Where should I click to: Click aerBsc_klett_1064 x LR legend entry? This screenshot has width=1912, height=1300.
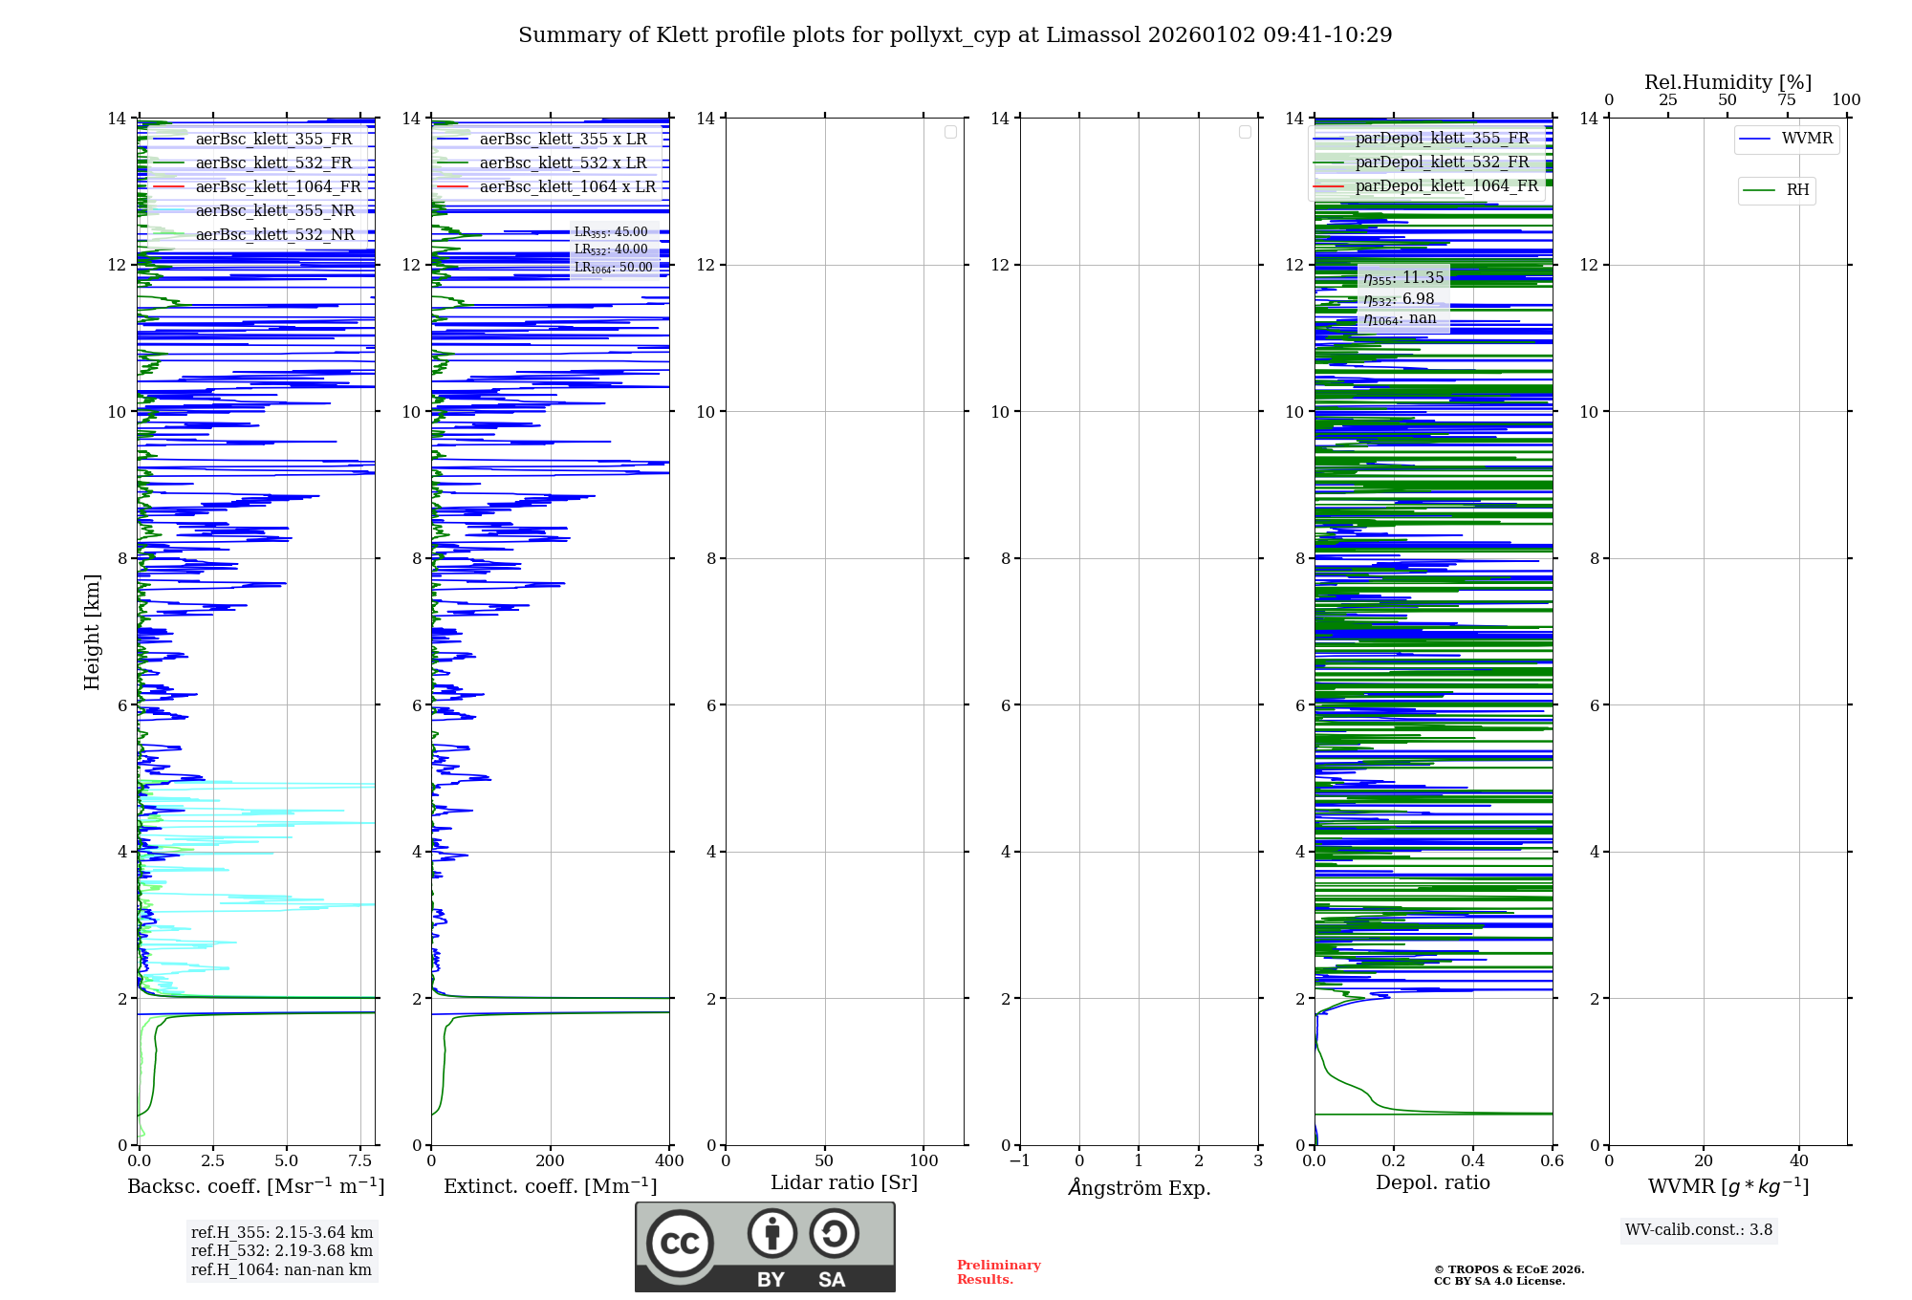[x=567, y=187]
